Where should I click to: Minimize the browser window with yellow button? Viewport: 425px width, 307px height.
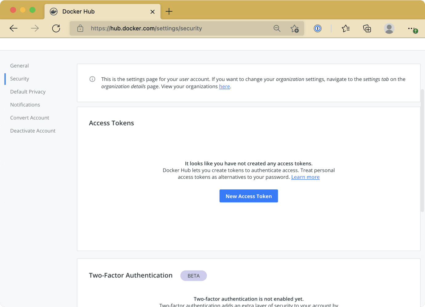pyautogui.click(x=22, y=10)
